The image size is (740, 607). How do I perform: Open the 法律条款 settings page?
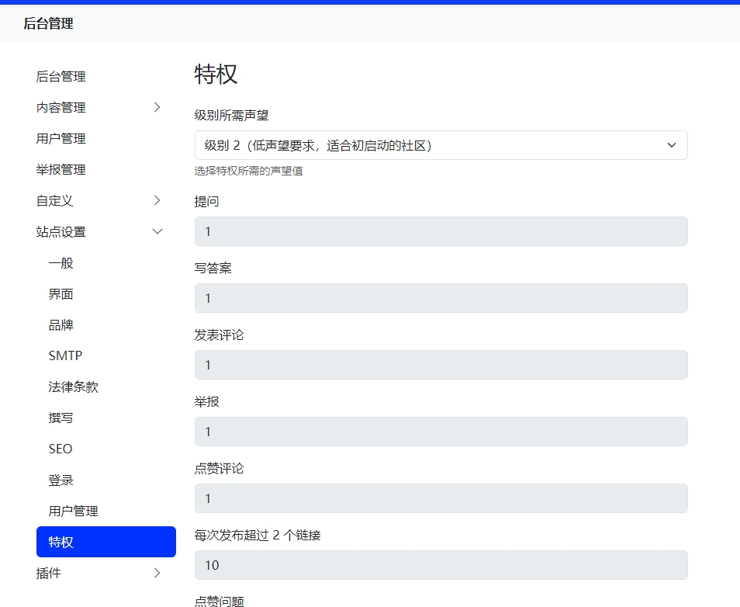[x=105, y=387]
